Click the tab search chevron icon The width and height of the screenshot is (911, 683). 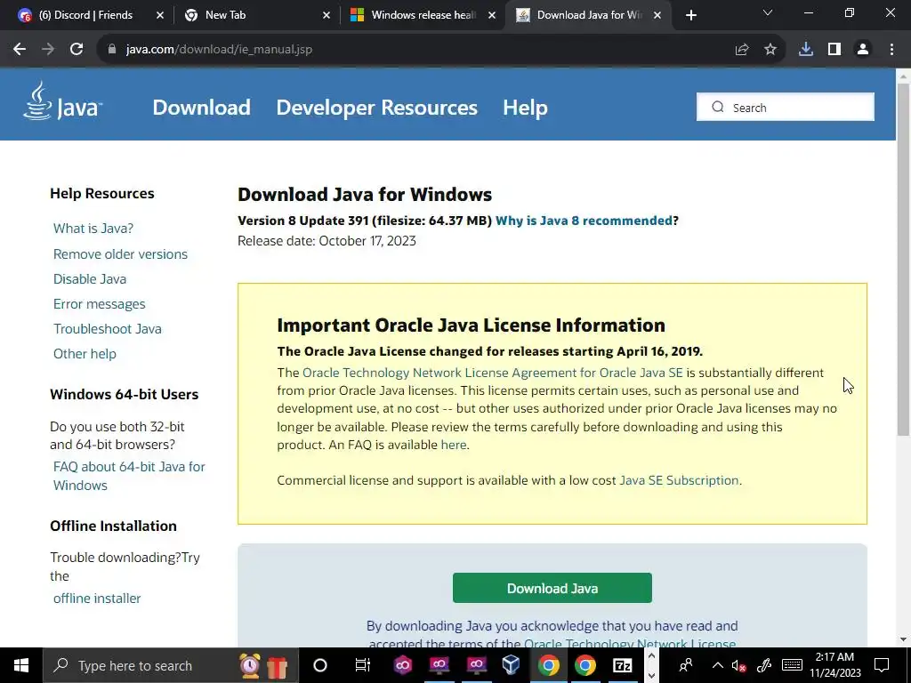[x=768, y=12]
